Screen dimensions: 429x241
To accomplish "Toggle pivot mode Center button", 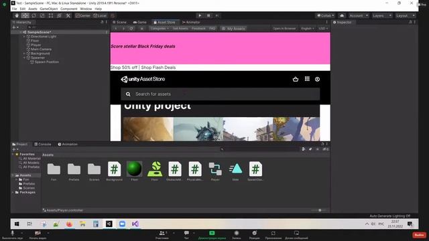I will click(83, 15).
